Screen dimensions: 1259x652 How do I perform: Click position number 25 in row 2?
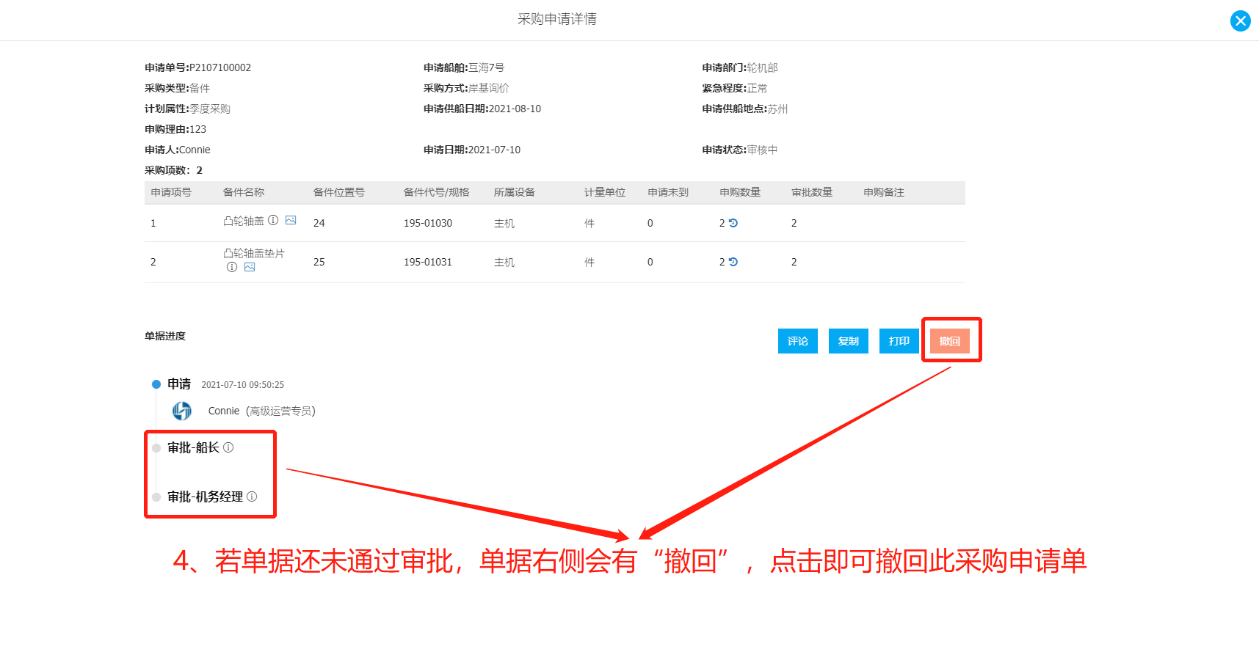(319, 262)
